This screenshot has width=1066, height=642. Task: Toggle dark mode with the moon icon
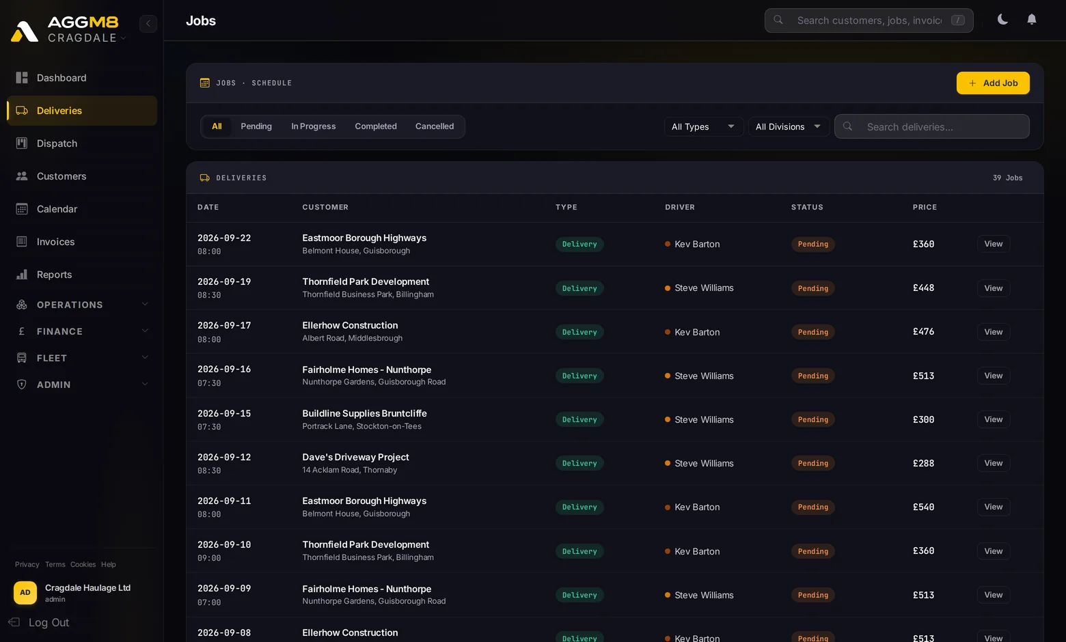1002,19
